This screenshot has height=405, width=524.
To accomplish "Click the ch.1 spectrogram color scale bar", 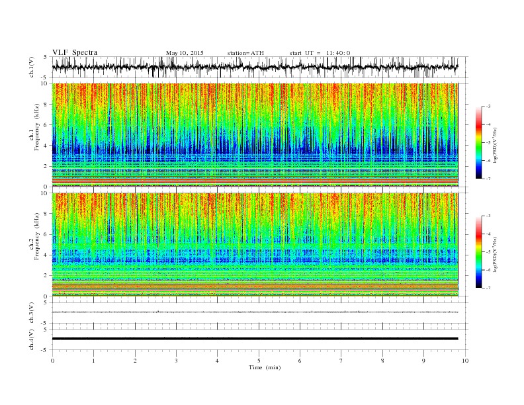I will point(479,142).
